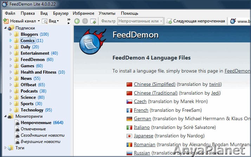Click the large FeedDemon flaming logo
The image size is (251, 157).
click(92, 42)
